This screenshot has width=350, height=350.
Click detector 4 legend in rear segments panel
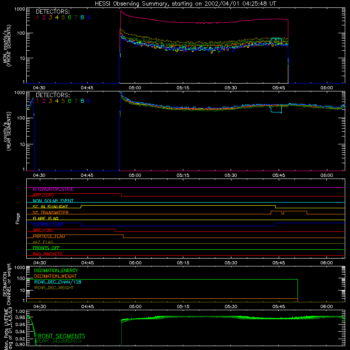pyautogui.click(x=57, y=101)
